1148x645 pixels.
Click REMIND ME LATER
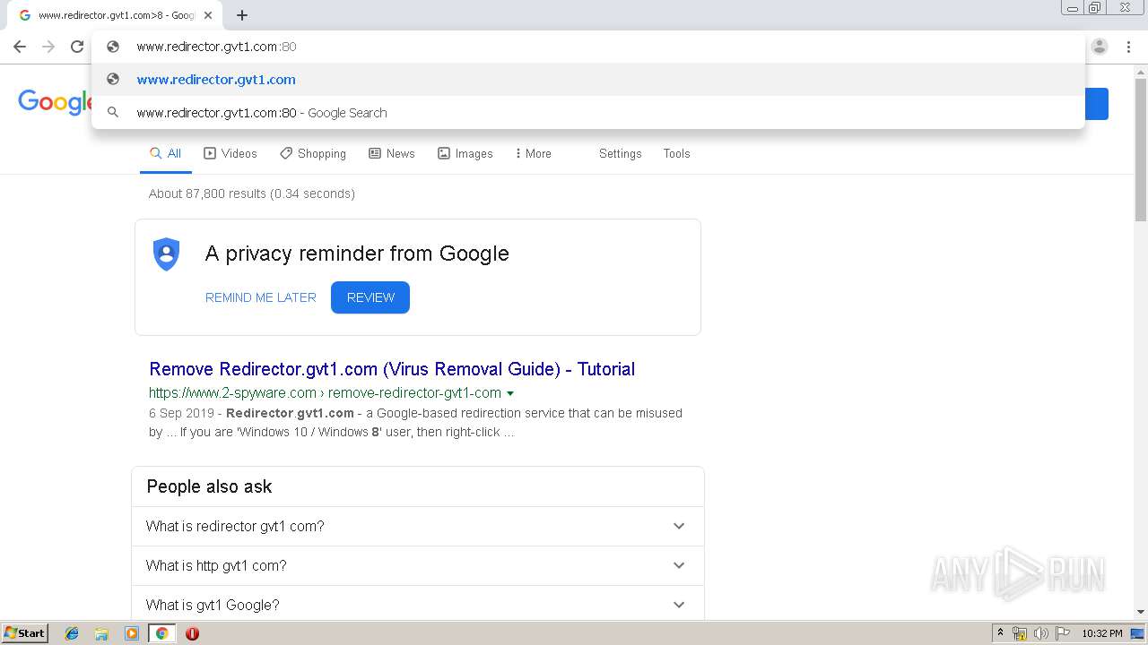click(261, 297)
